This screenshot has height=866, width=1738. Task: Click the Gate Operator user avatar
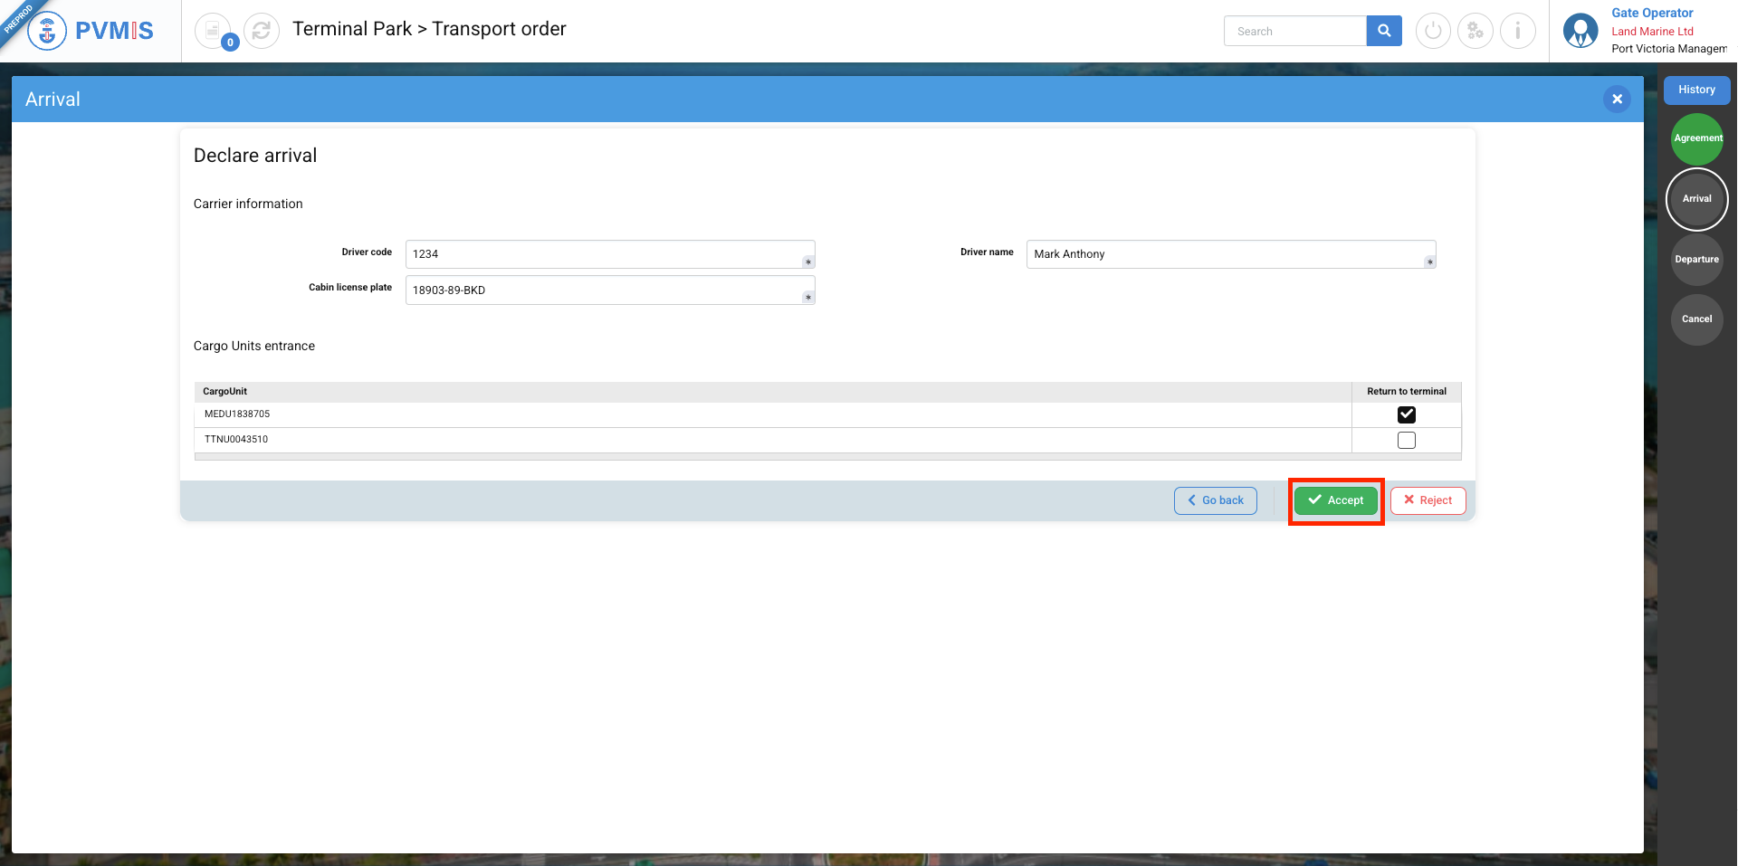coord(1580,31)
